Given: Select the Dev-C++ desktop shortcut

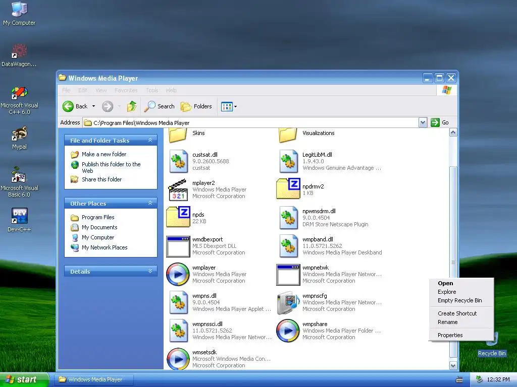Looking at the screenshot, I should coord(19,220).
